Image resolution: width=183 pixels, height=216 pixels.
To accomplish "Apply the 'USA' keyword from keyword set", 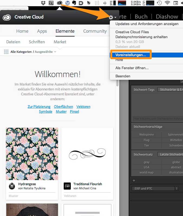I will 147,167.
